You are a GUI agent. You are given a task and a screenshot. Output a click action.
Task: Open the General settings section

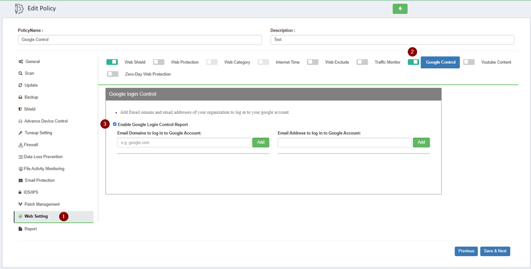(33, 62)
